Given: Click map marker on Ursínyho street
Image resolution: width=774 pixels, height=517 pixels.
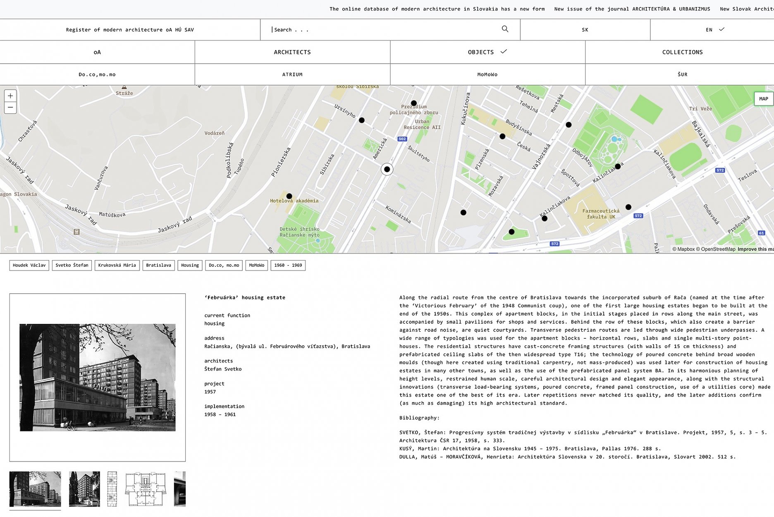Looking at the screenshot, I should (x=362, y=120).
